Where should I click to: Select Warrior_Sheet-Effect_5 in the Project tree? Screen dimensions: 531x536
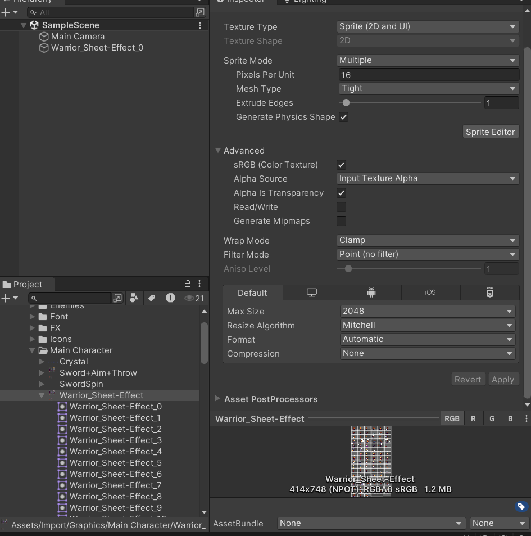pyautogui.click(x=115, y=463)
